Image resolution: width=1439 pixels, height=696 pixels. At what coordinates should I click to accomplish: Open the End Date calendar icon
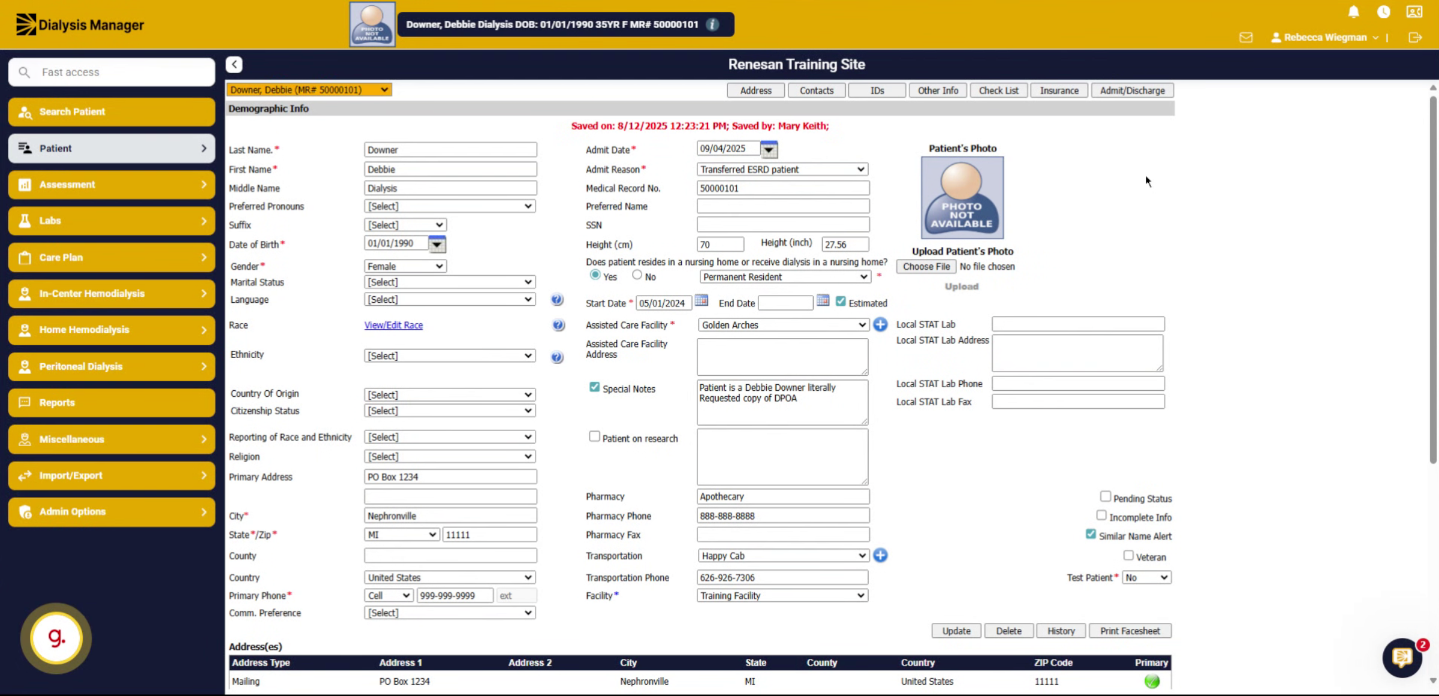pos(823,301)
